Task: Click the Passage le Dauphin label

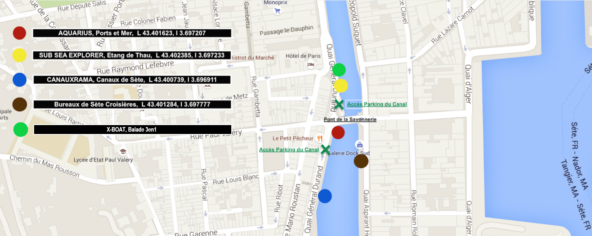Action: [286, 30]
